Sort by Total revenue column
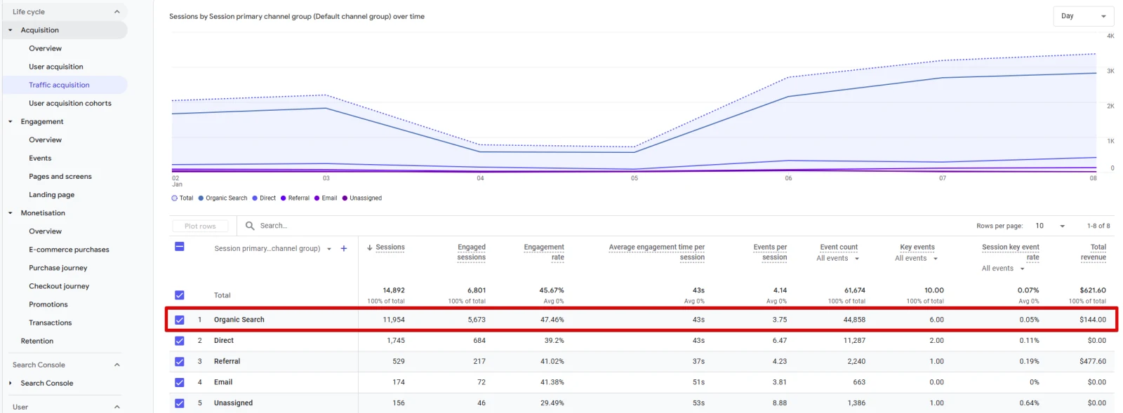The width and height of the screenshot is (1123, 413). [x=1094, y=252]
